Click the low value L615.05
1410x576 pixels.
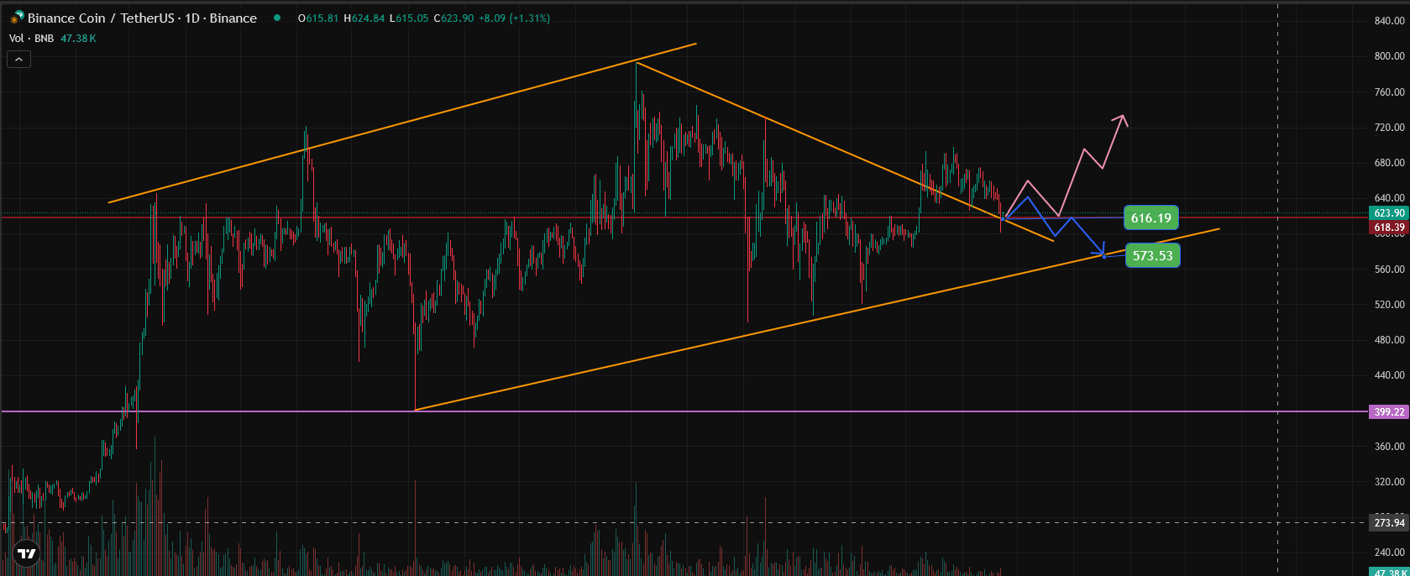coord(409,18)
